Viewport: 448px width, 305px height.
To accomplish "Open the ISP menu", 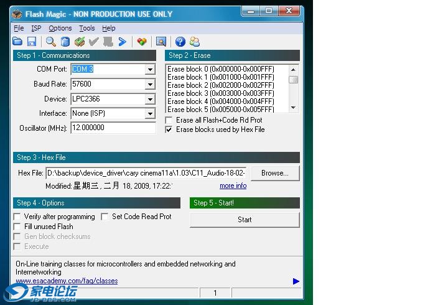I will click(36, 28).
